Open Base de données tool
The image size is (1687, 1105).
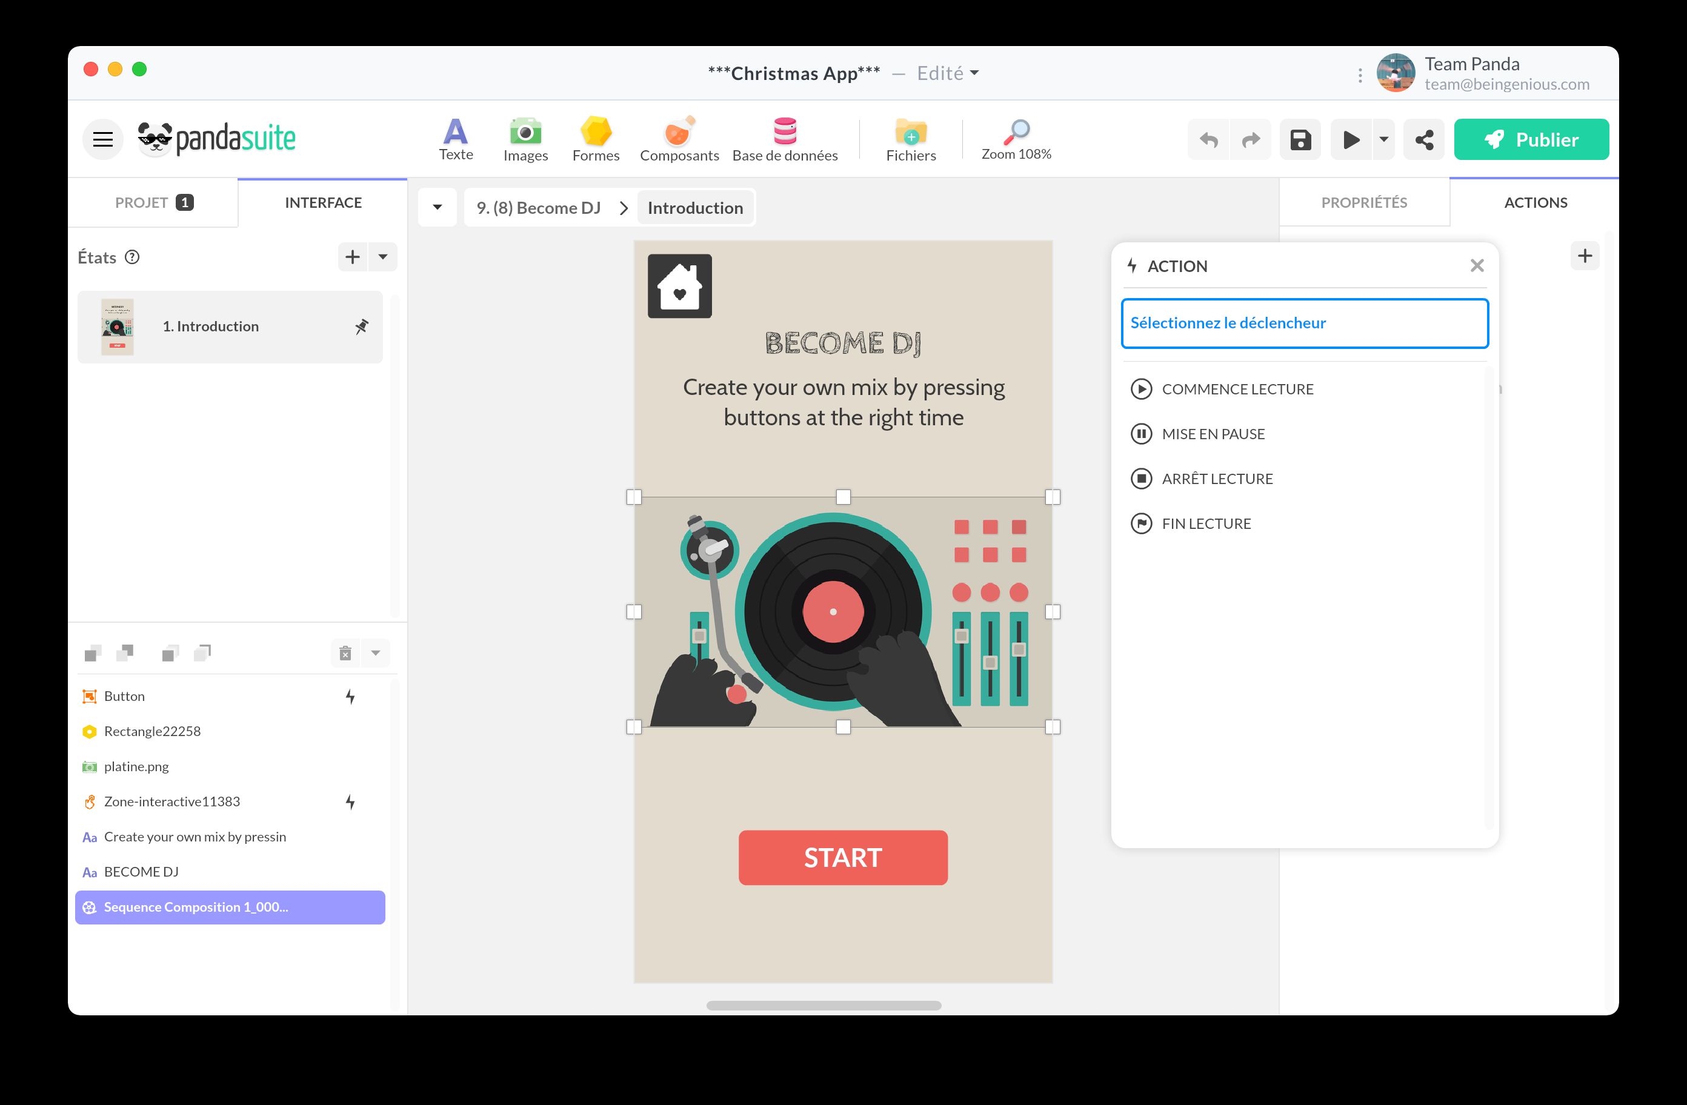coord(784,139)
